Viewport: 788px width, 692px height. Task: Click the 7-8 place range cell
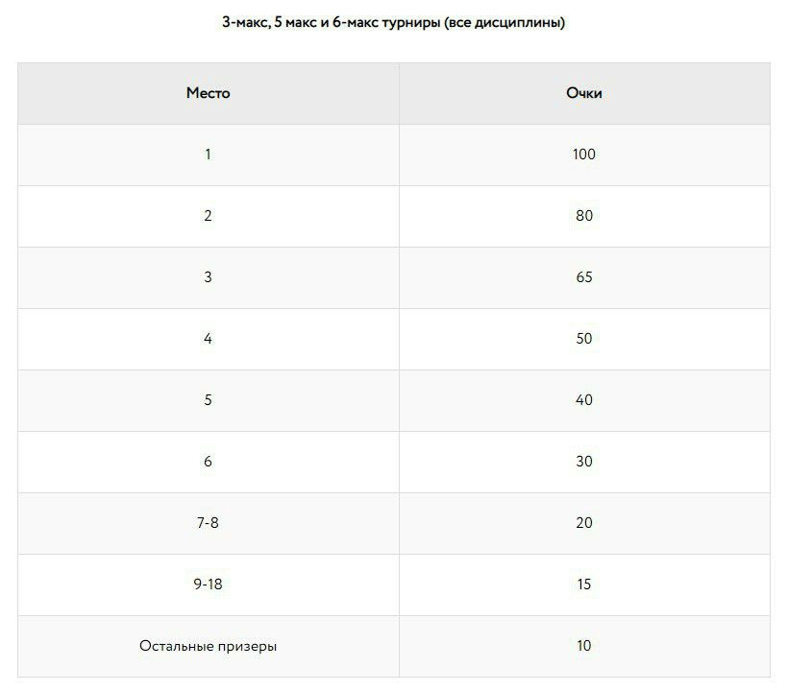click(x=209, y=524)
